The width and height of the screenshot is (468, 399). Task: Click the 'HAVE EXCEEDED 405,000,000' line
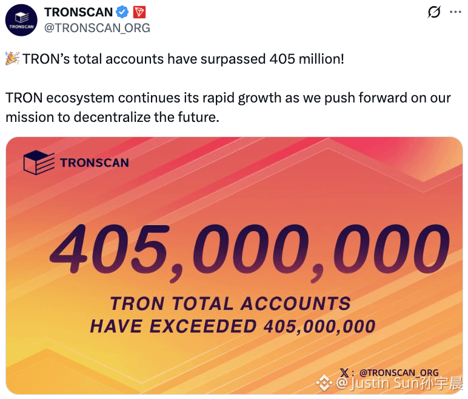pyautogui.click(x=233, y=326)
